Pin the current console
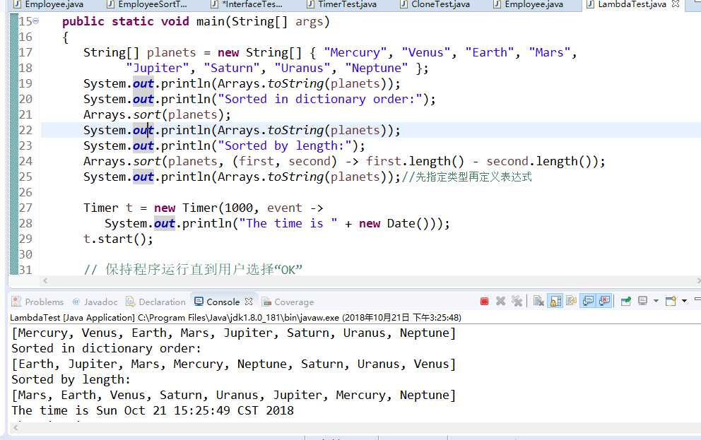Image resolution: width=701 pixels, height=440 pixels. click(x=626, y=301)
